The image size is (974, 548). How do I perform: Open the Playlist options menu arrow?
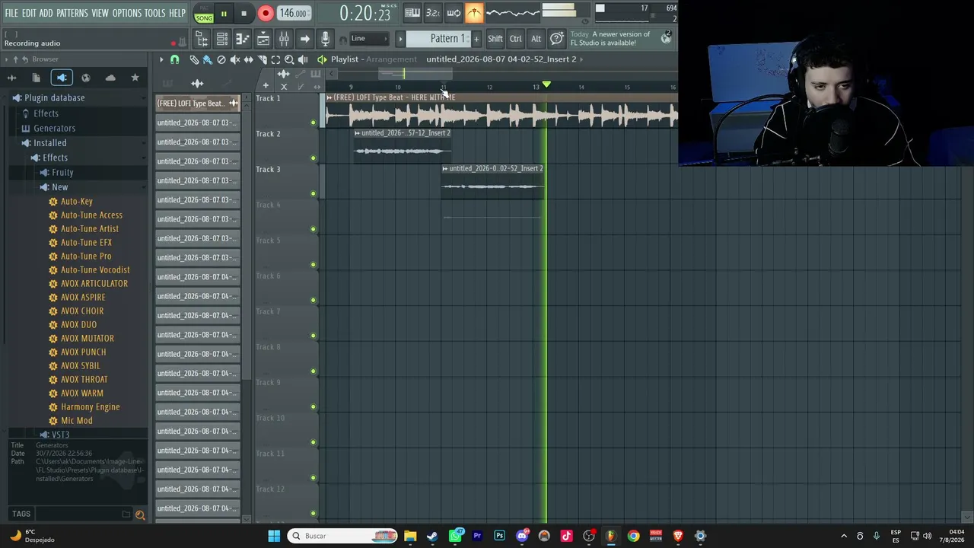161,59
